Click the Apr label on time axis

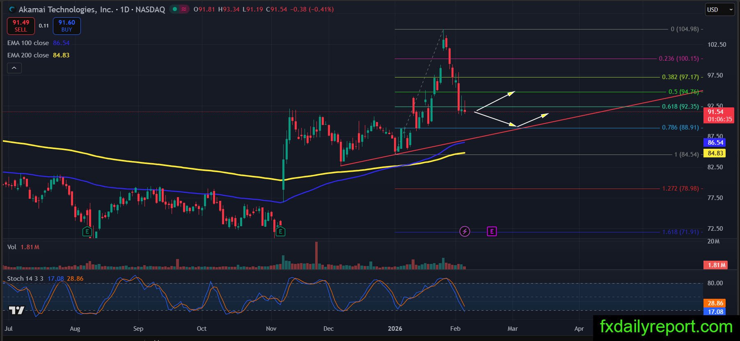coord(579,329)
